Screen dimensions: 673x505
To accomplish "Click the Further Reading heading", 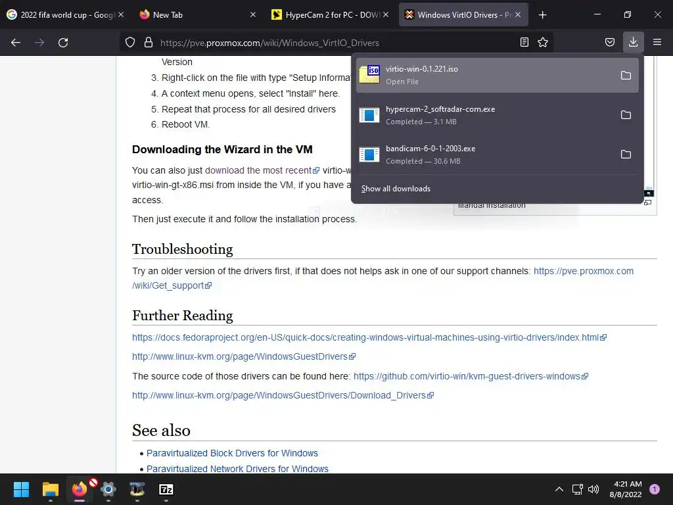I will point(183,316).
